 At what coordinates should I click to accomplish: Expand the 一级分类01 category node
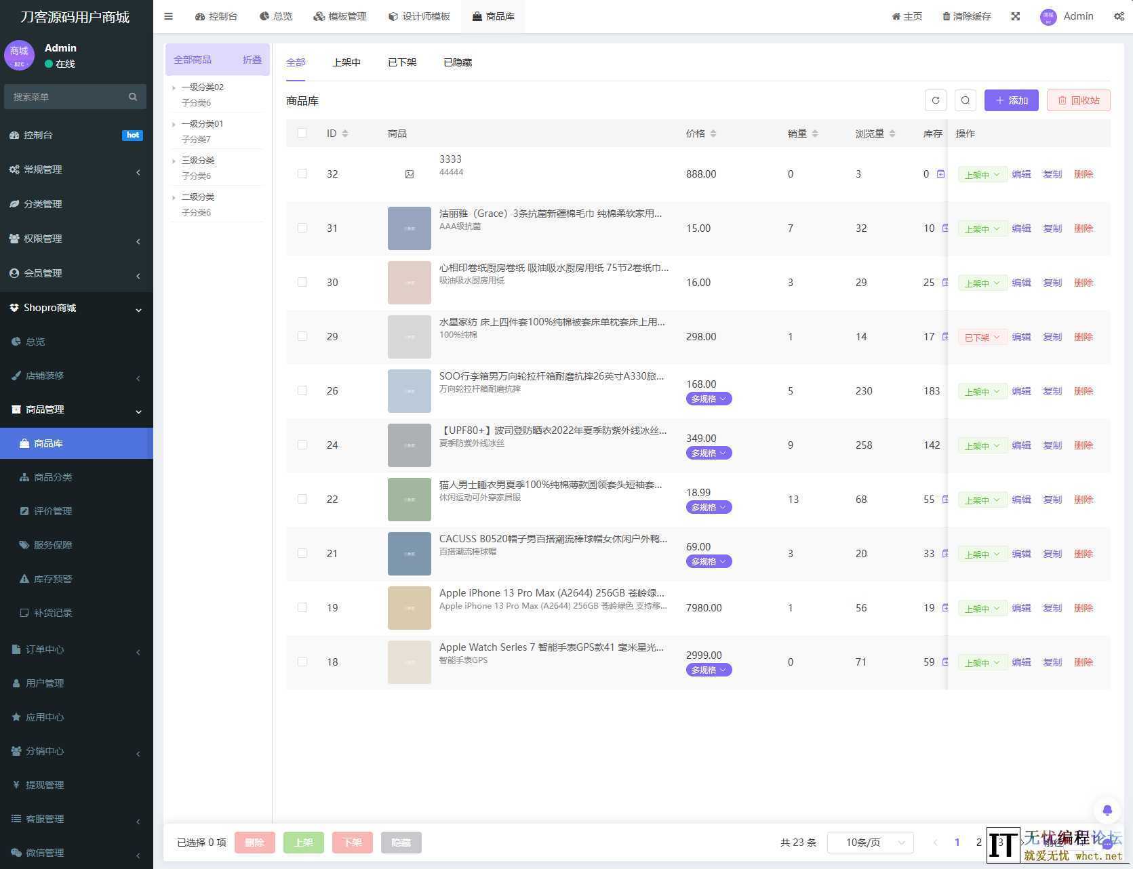coord(174,123)
